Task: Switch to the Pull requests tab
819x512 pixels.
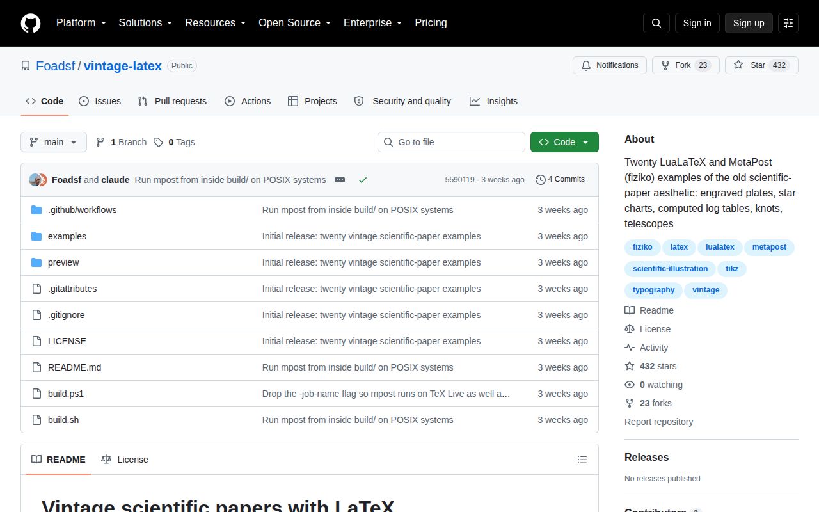Action: [x=173, y=101]
